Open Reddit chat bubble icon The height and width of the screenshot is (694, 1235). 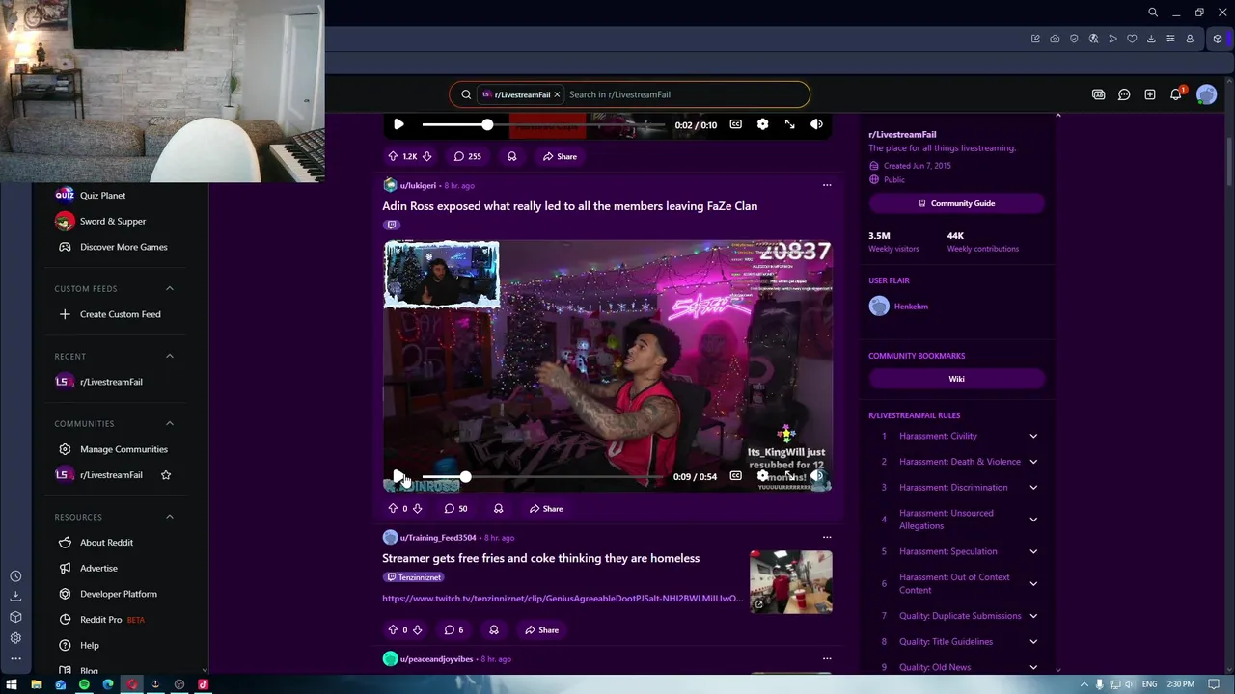coord(1124,94)
